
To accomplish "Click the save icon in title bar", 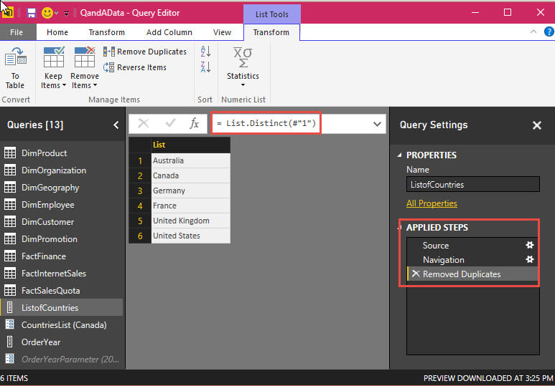I will coord(32,13).
